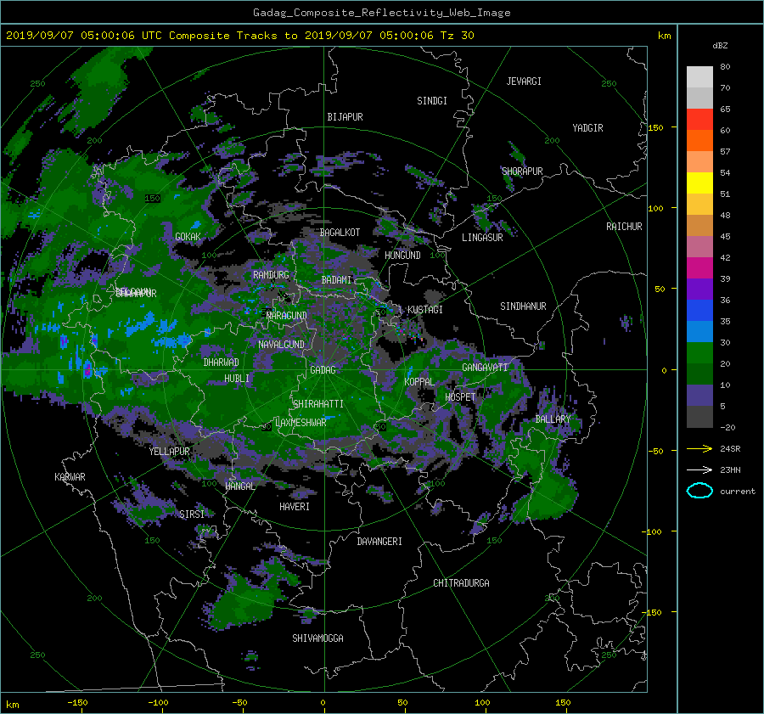Image resolution: width=764 pixels, height=714 pixels.
Task: Click the SIRSI city label
Action: coord(192,514)
